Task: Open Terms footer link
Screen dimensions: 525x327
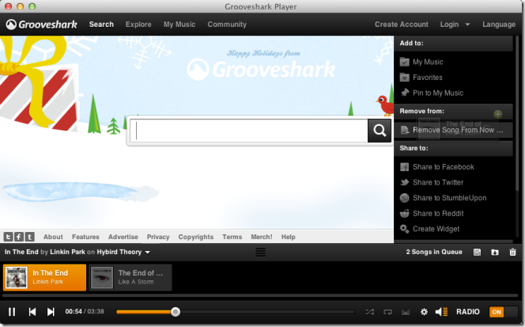Action: point(232,237)
